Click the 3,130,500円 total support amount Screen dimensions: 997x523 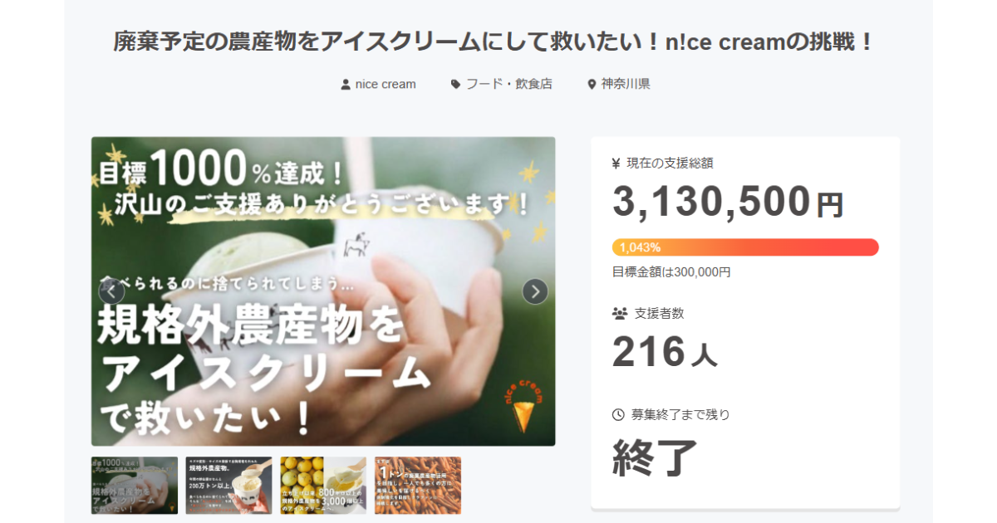click(x=728, y=203)
